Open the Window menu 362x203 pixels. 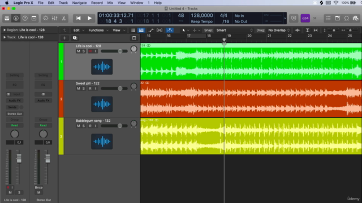tap(136, 3)
